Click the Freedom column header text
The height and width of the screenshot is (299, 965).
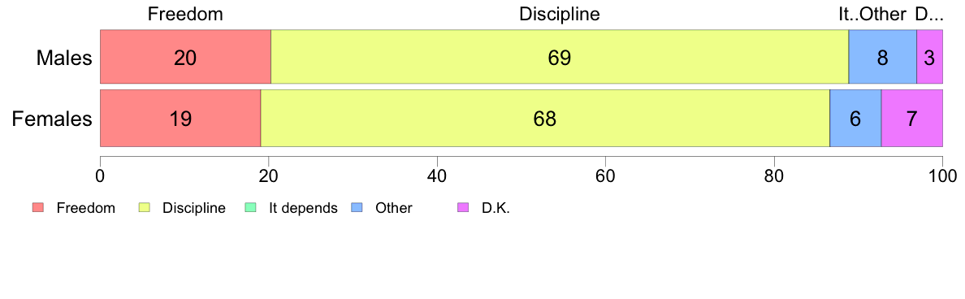185,14
